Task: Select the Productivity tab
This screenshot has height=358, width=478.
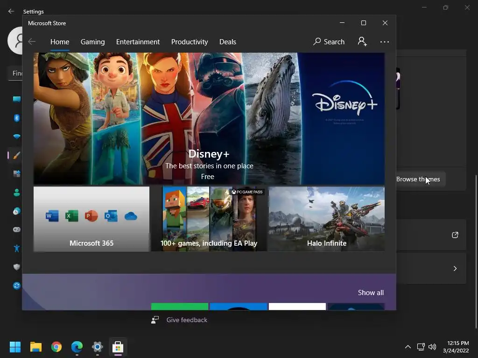Action: [x=190, y=41]
